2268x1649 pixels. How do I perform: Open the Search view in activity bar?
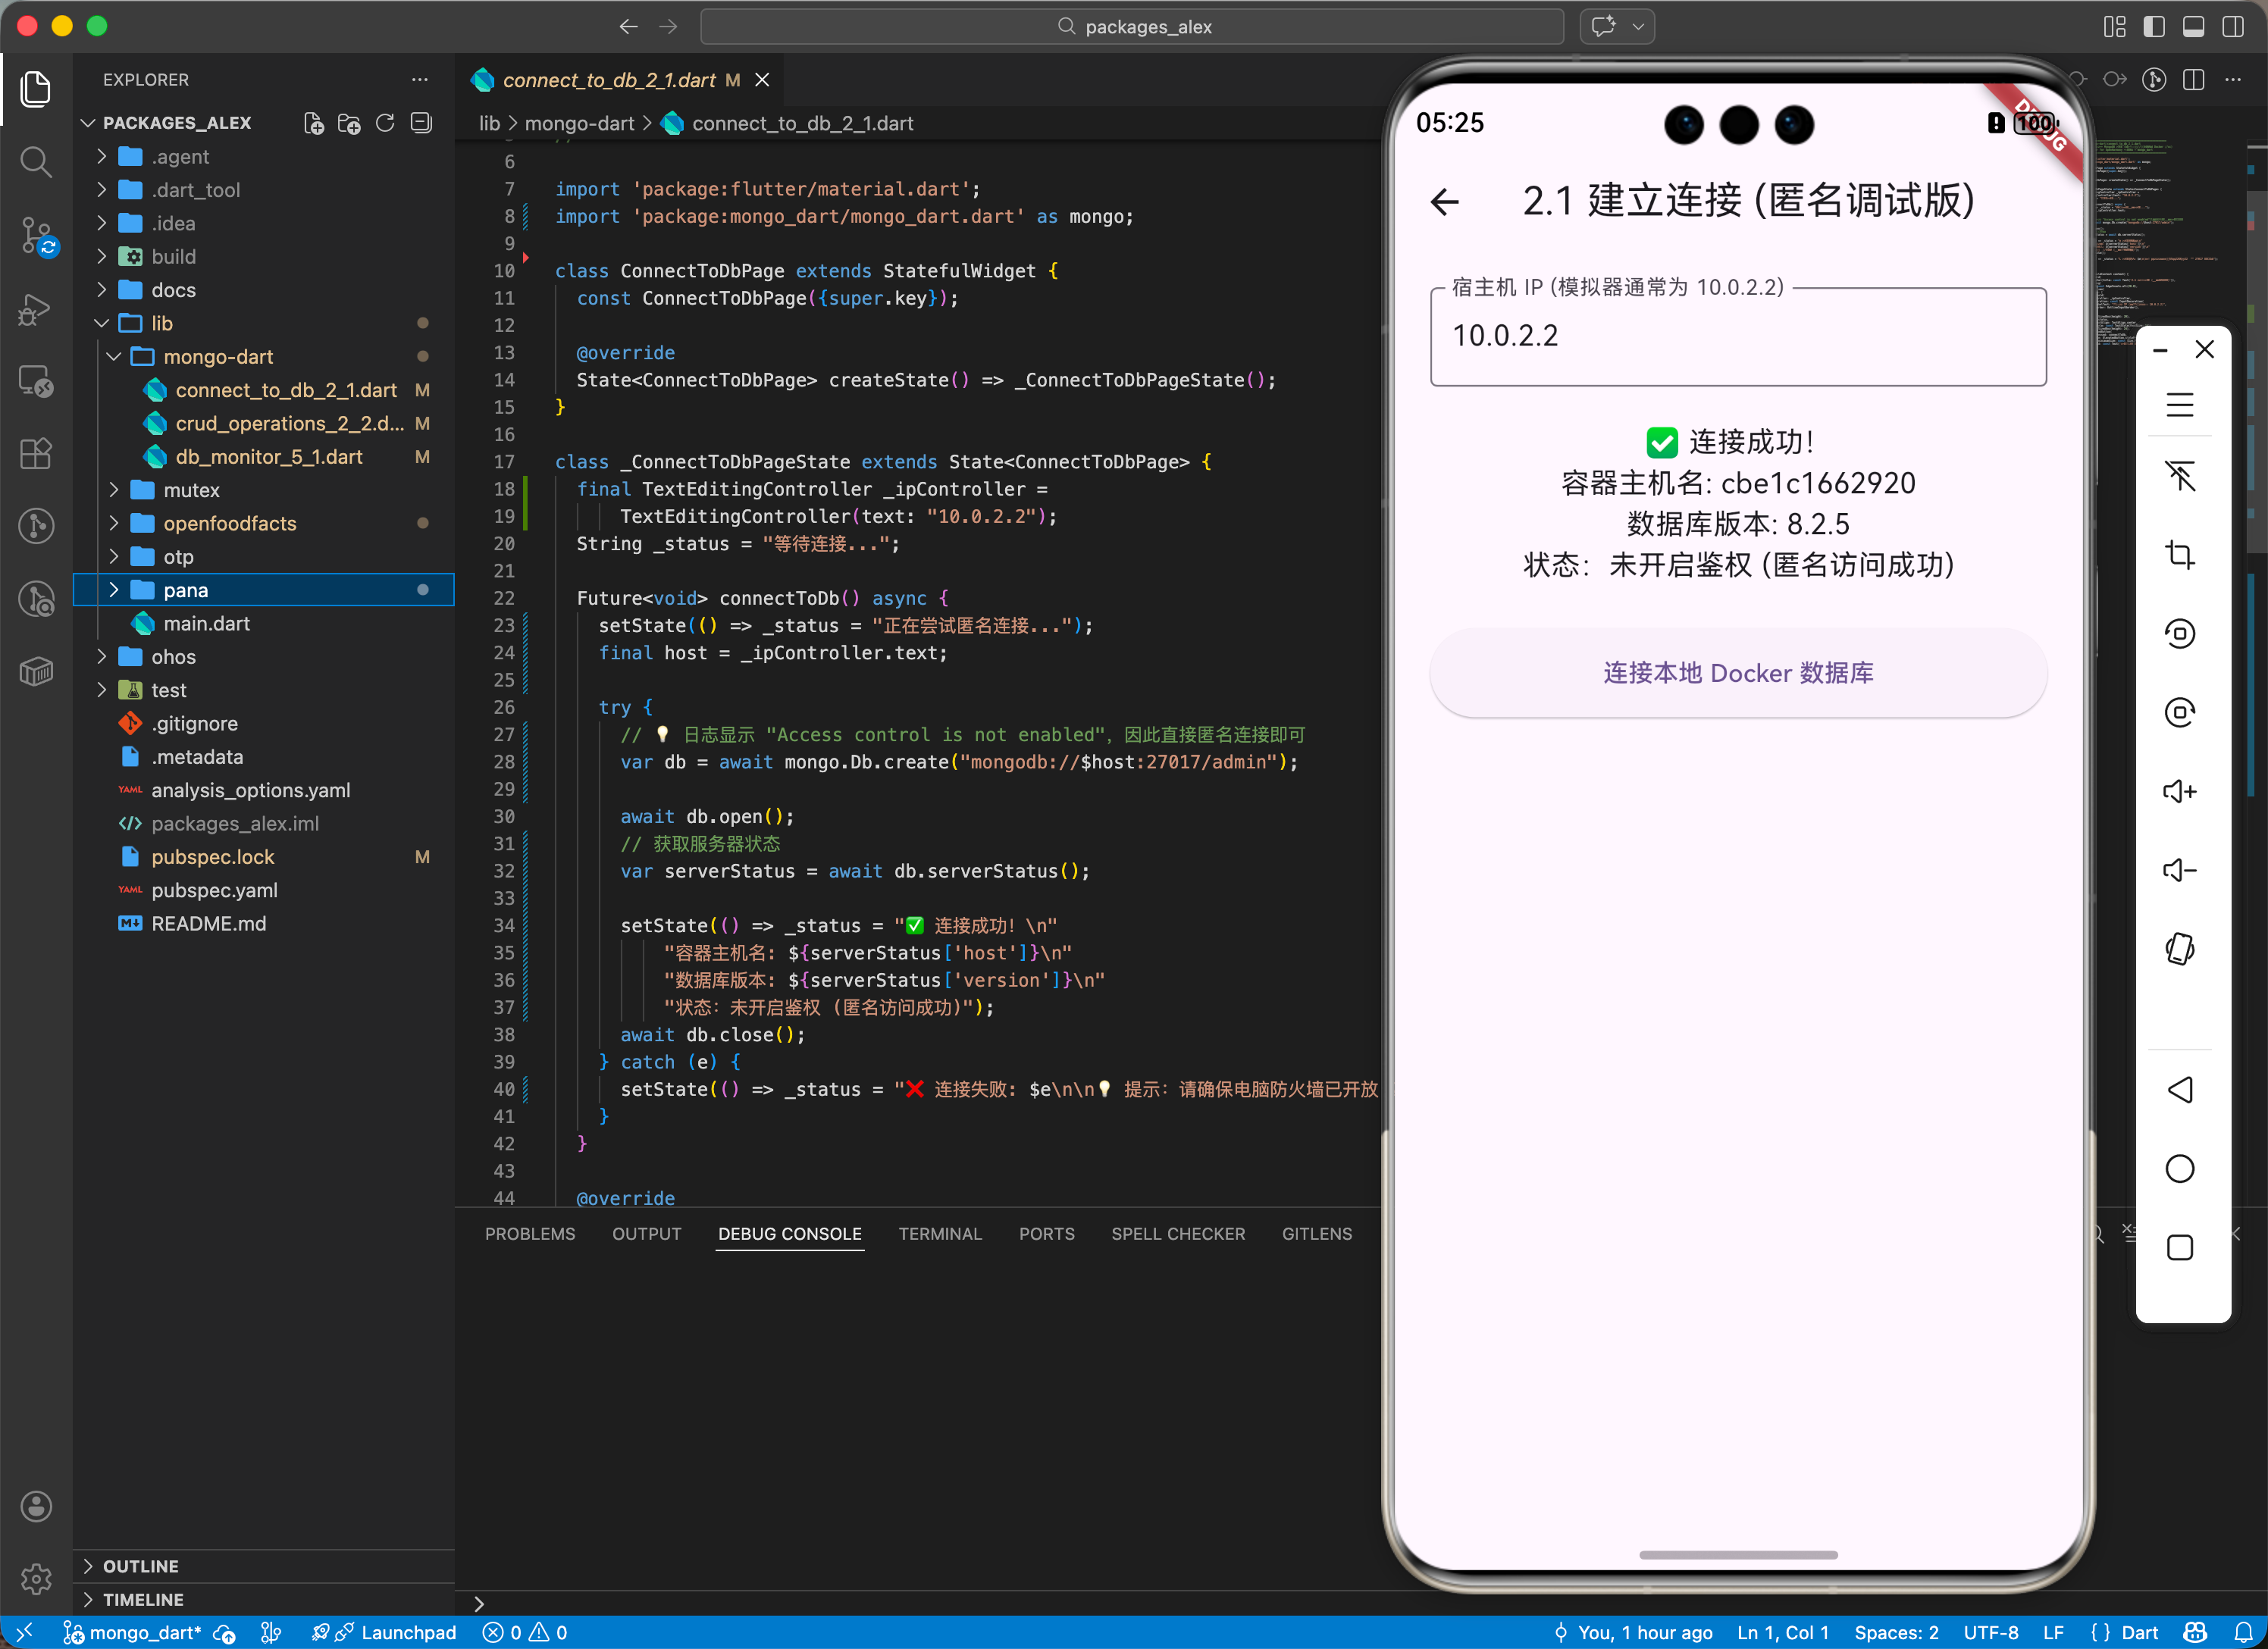click(x=36, y=162)
